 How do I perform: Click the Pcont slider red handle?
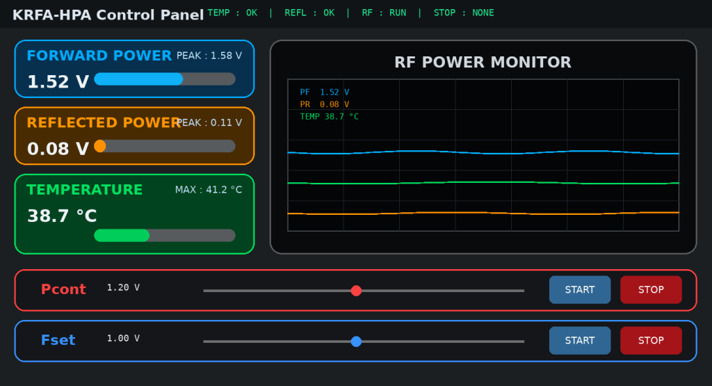[357, 291]
